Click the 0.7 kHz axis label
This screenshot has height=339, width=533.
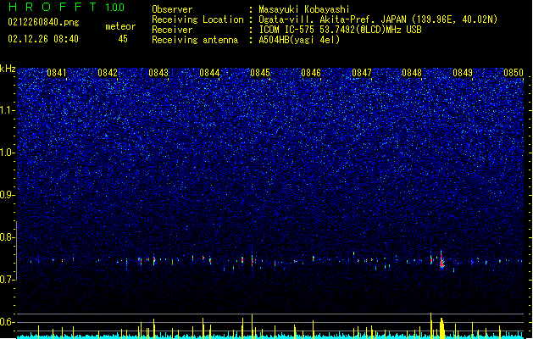8,280
